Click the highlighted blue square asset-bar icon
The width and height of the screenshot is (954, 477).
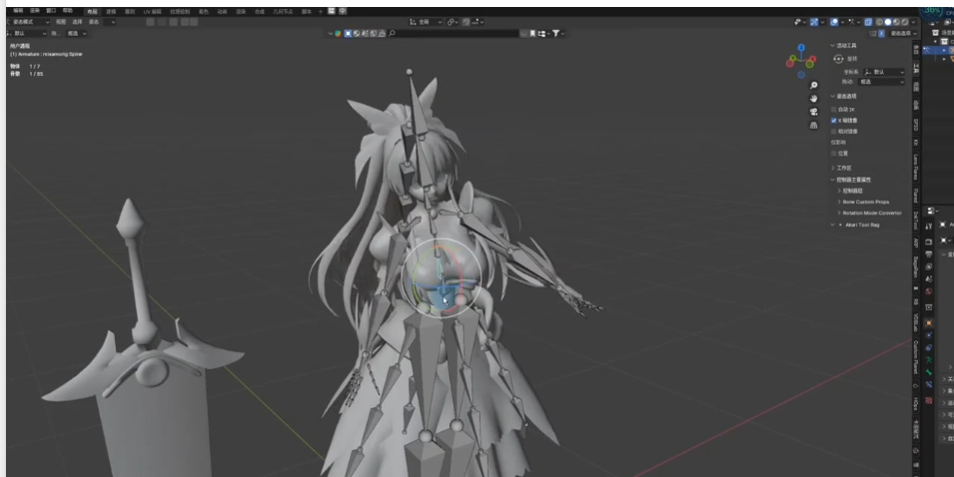click(x=348, y=33)
